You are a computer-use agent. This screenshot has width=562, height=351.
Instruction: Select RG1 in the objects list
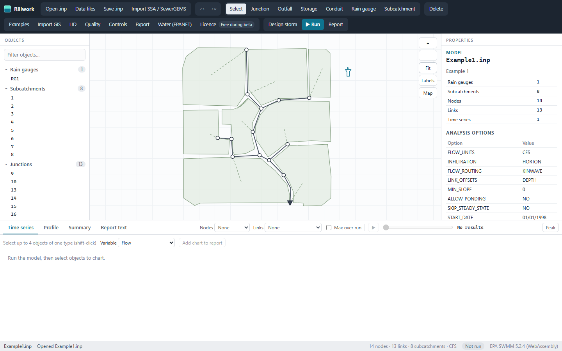point(15,79)
